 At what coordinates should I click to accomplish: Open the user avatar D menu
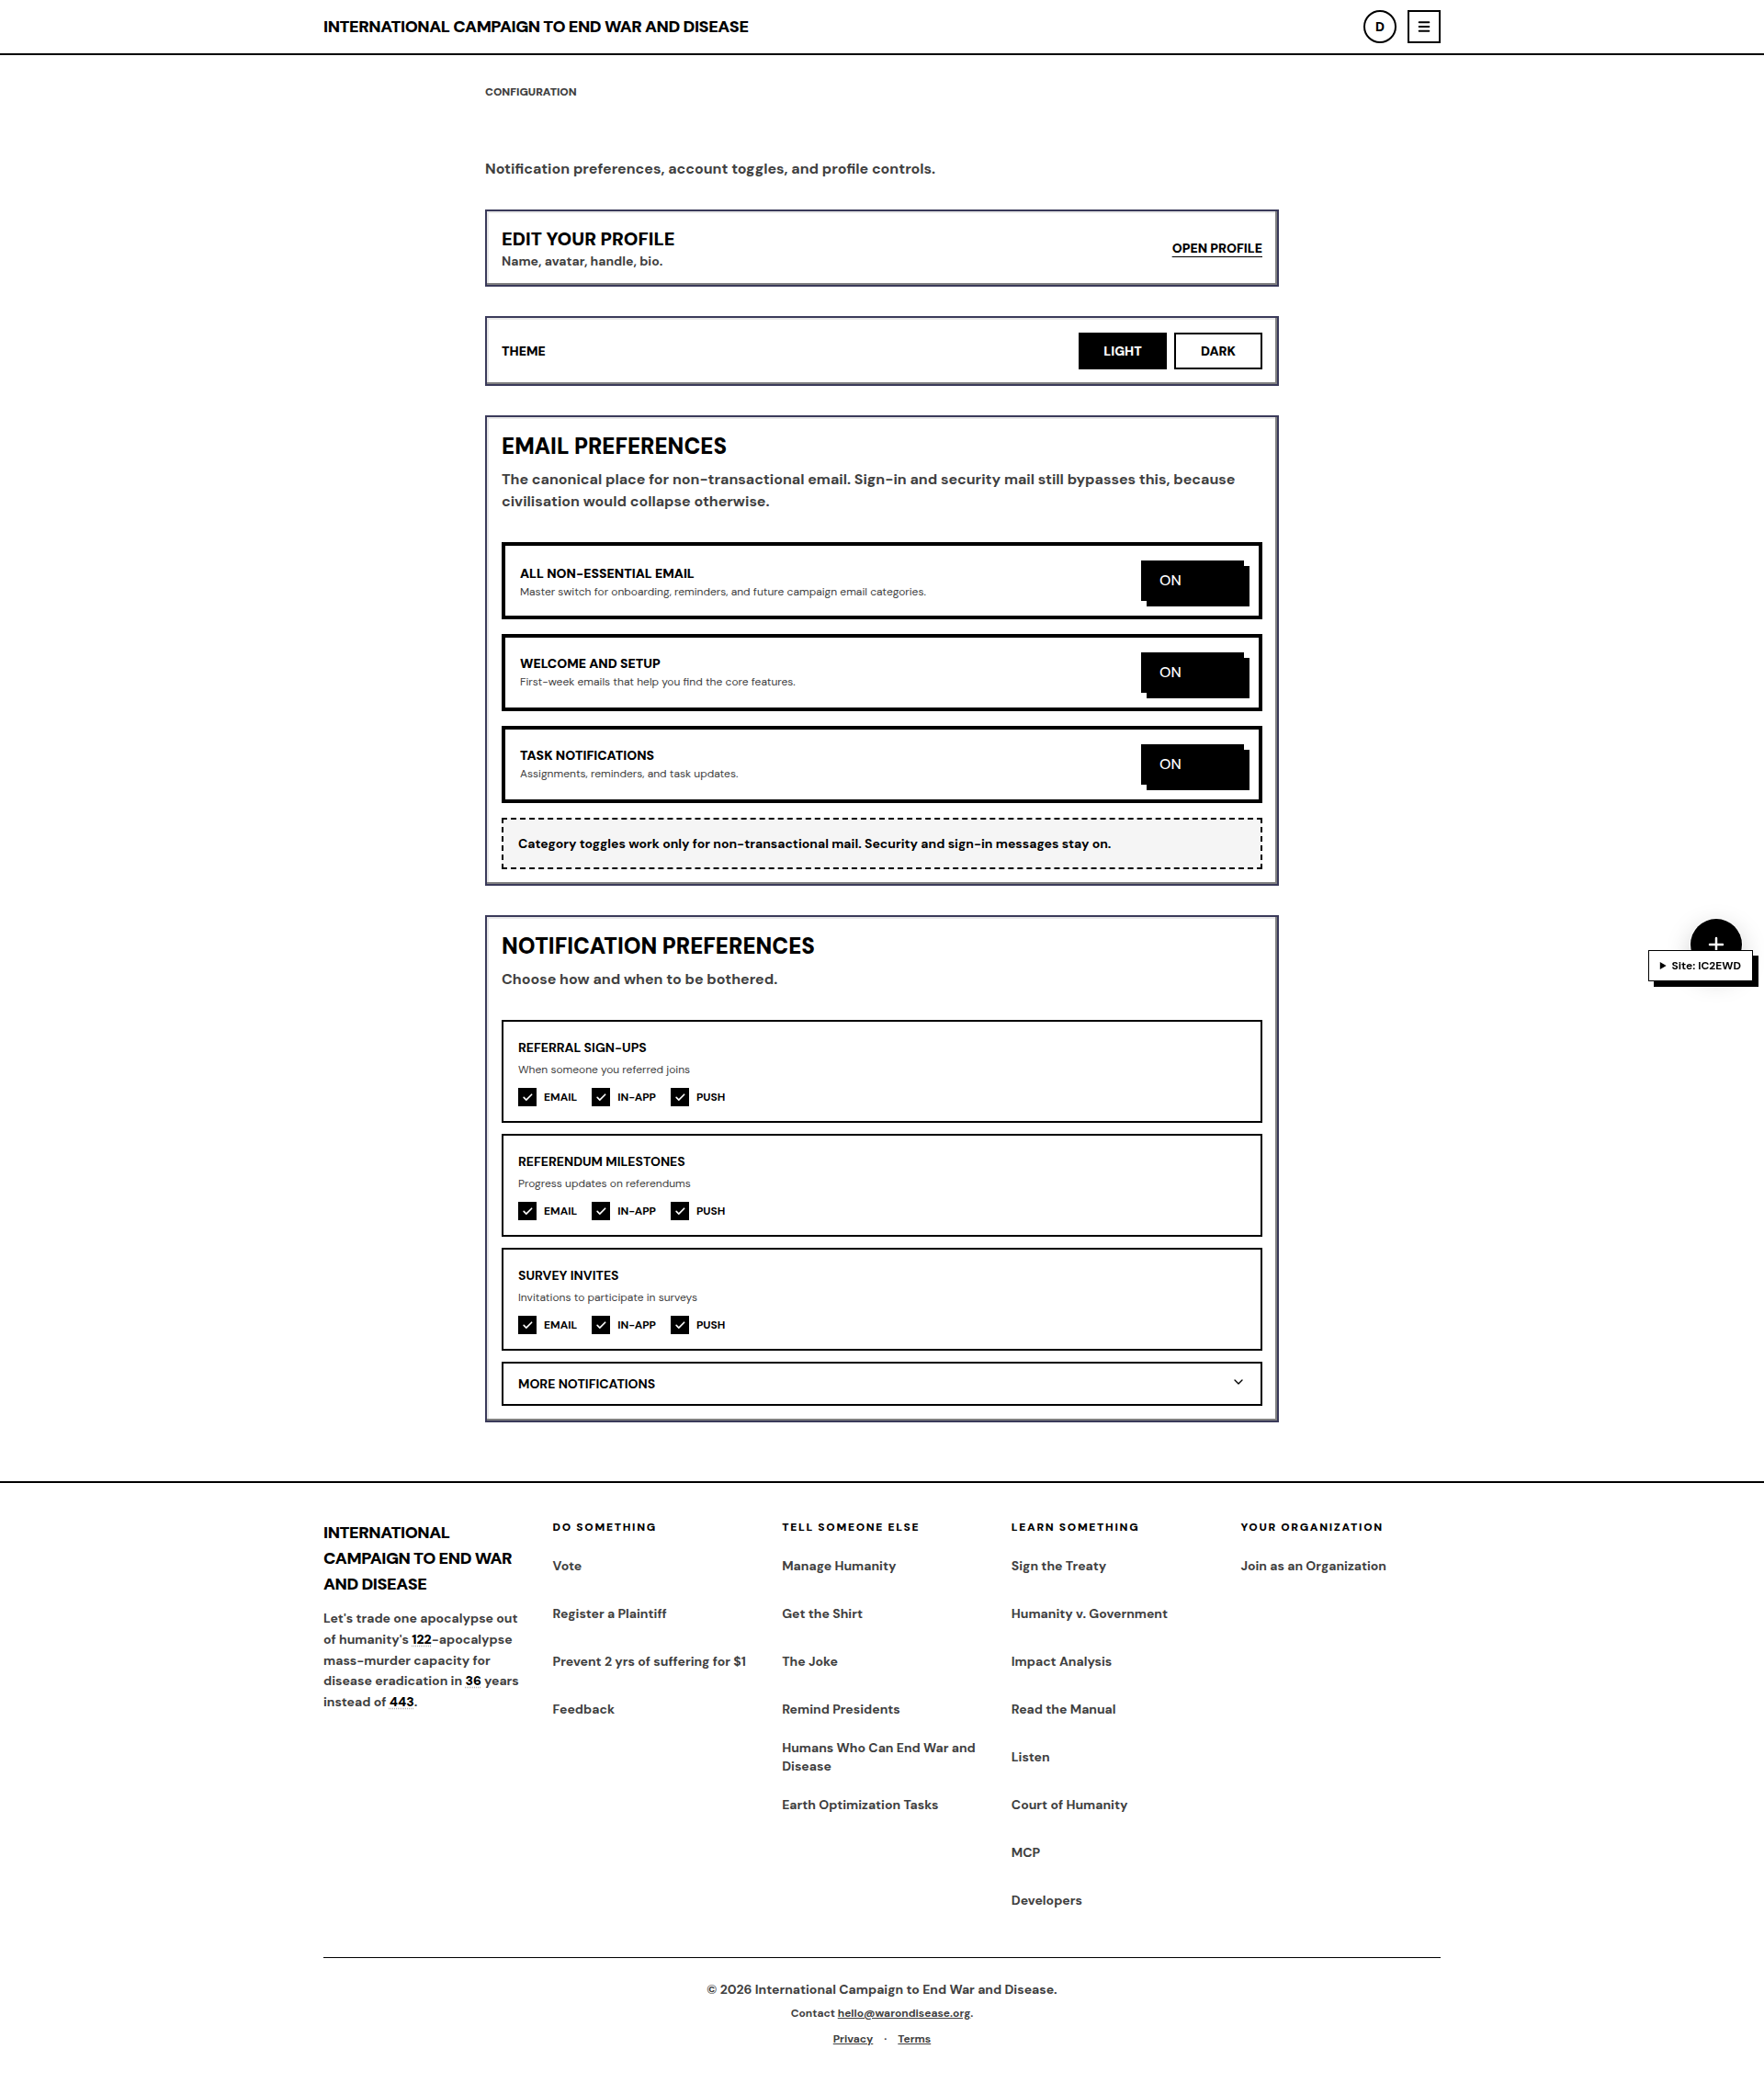tap(1379, 26)
